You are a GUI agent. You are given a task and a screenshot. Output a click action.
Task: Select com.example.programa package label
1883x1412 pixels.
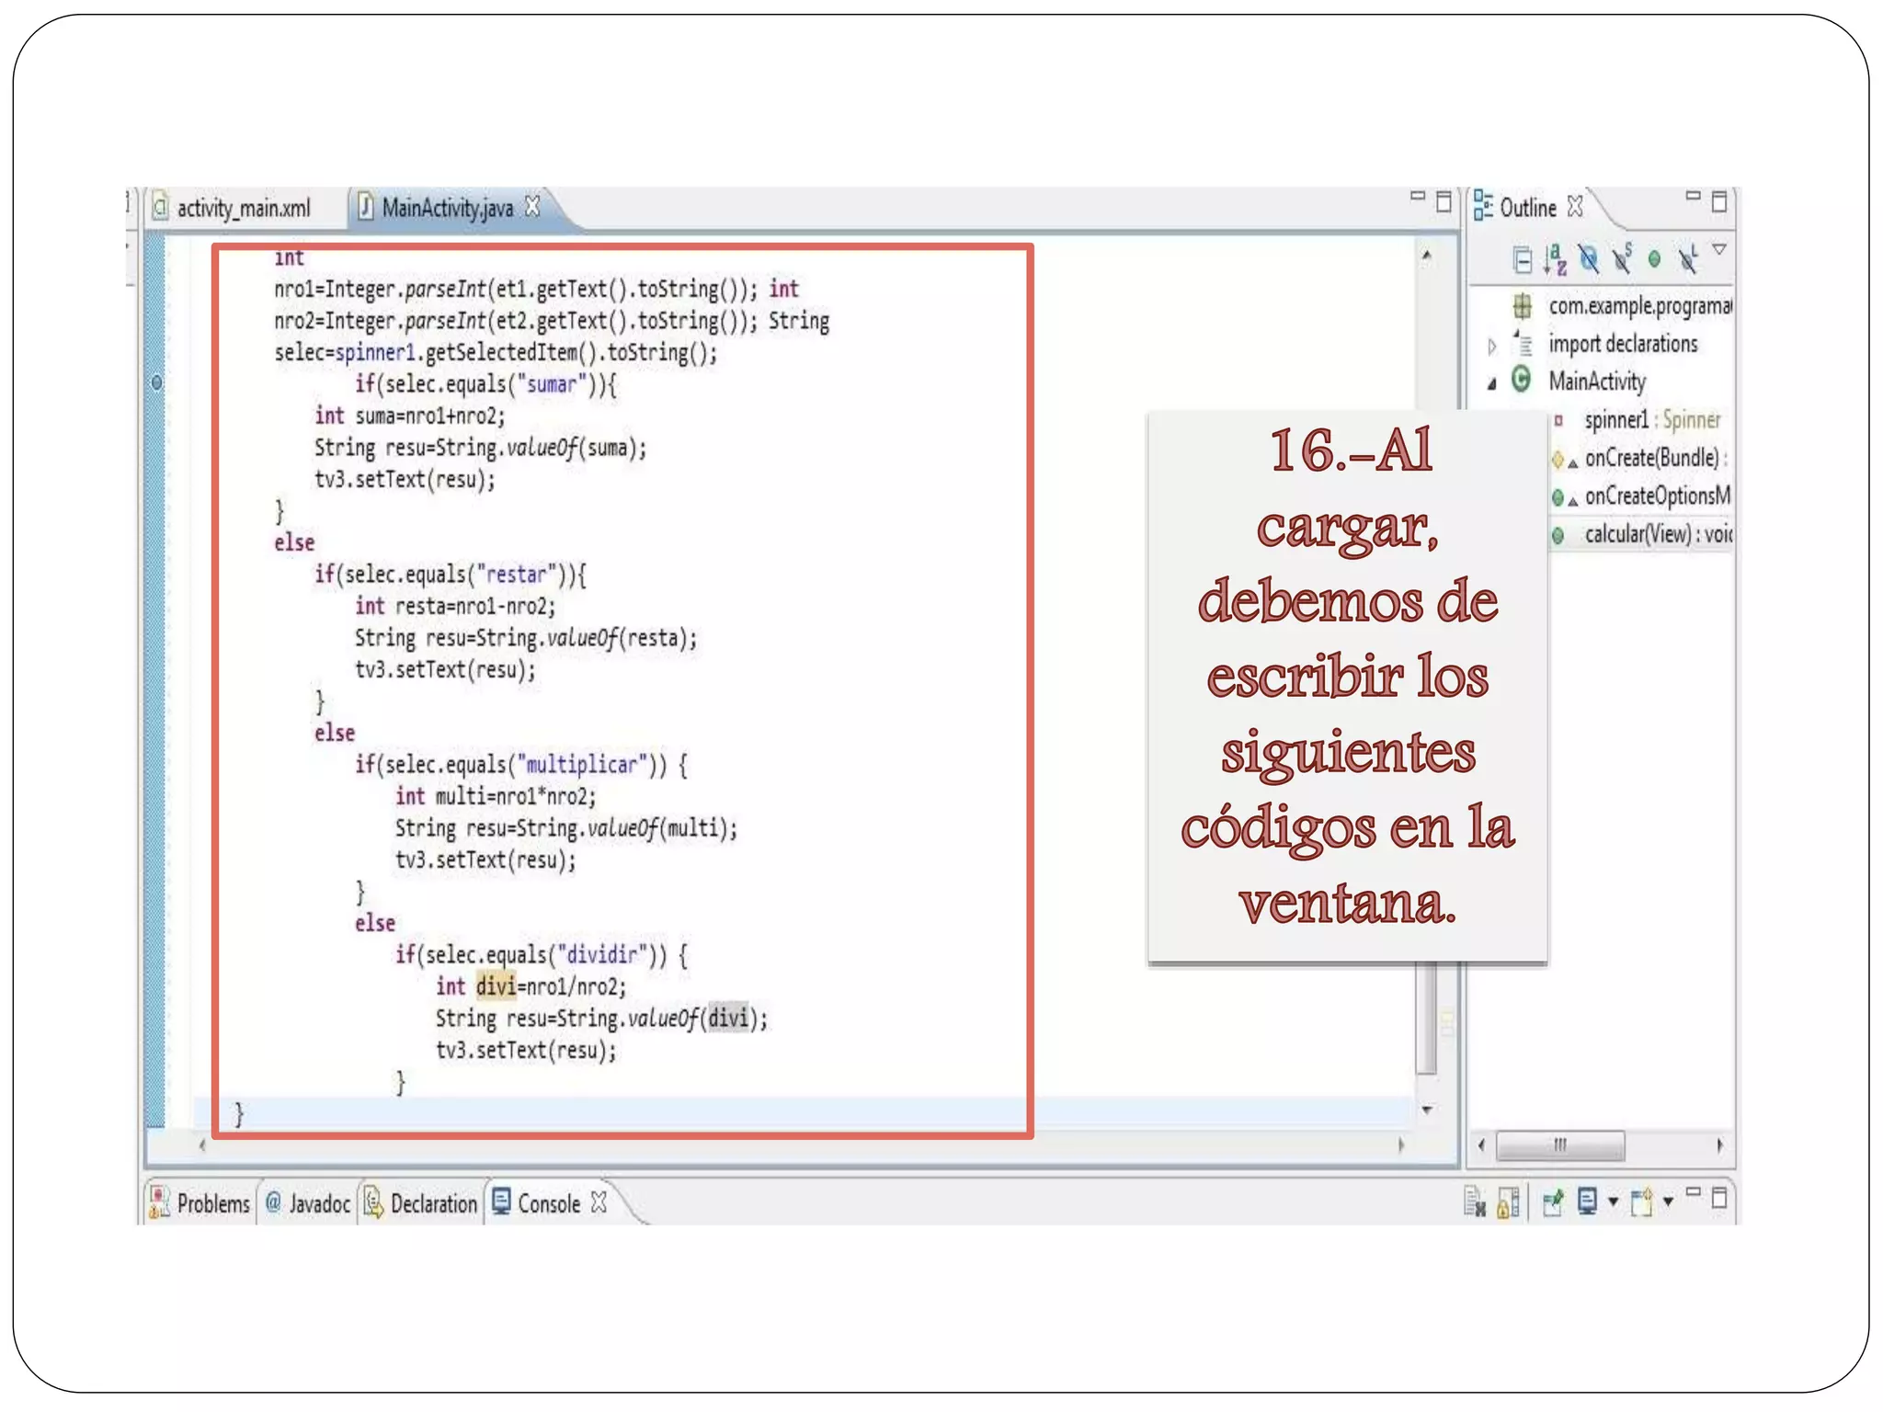point(1640,306)
